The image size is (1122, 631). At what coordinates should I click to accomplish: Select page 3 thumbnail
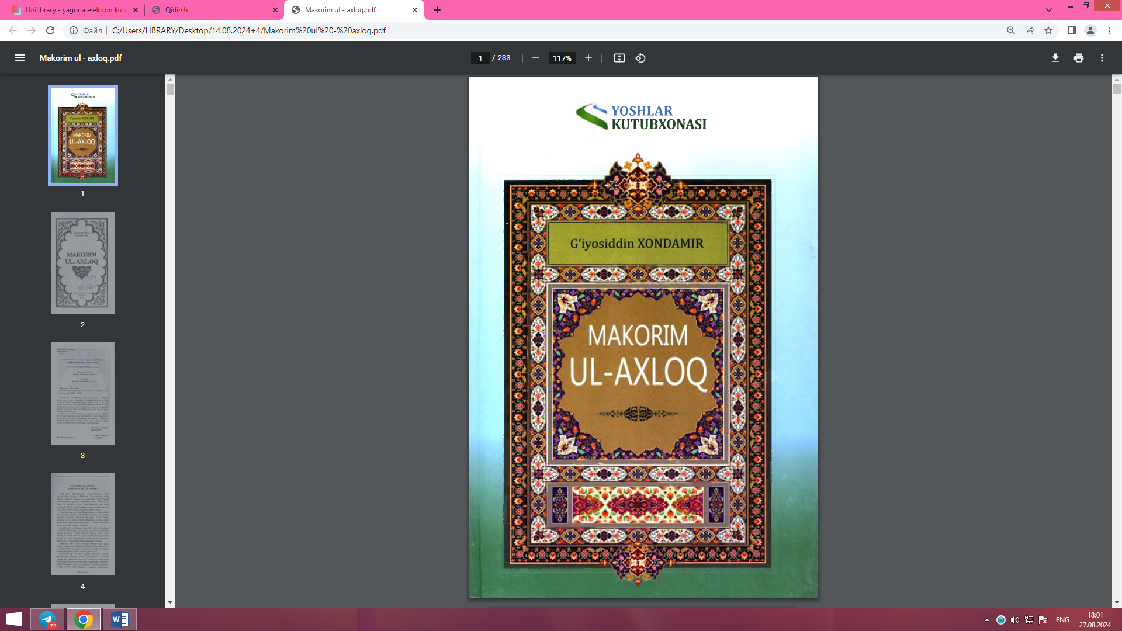tap(83, 394)
